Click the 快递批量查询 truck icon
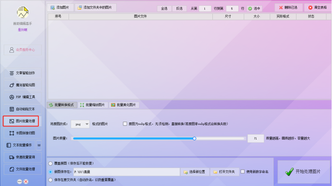This screenshot has height=186, width=332. (x=11, y=157)
